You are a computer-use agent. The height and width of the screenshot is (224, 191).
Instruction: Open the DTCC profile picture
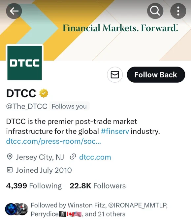pyautogui.click(x=25, y=63)
